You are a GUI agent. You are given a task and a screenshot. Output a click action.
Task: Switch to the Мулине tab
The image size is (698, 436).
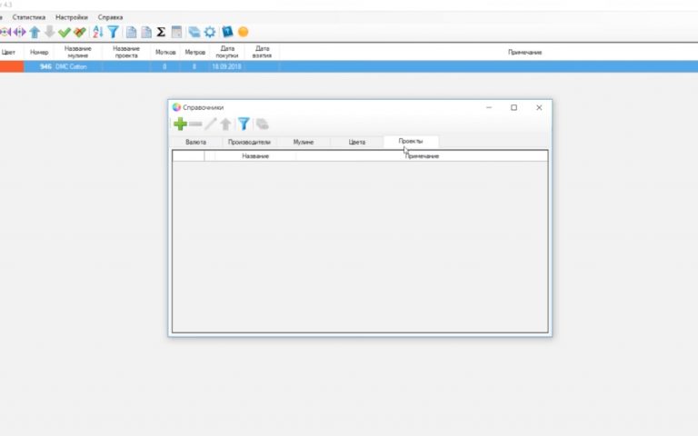pos(304,142)
